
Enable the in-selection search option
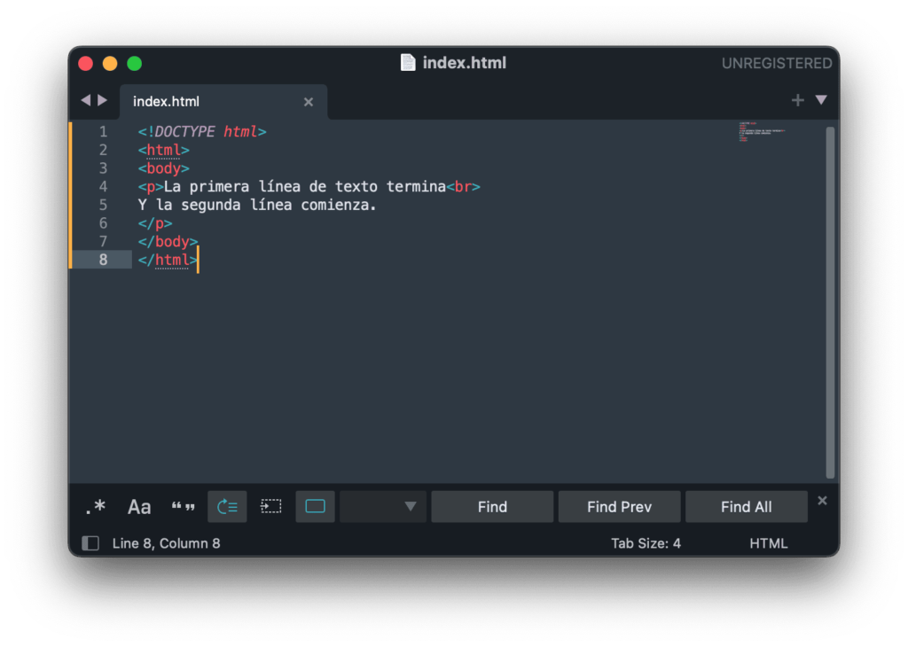(271, 506)
